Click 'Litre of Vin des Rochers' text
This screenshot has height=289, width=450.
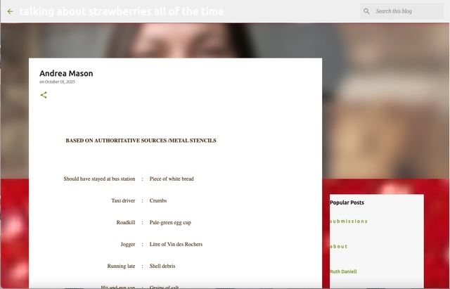click(176, 245)
